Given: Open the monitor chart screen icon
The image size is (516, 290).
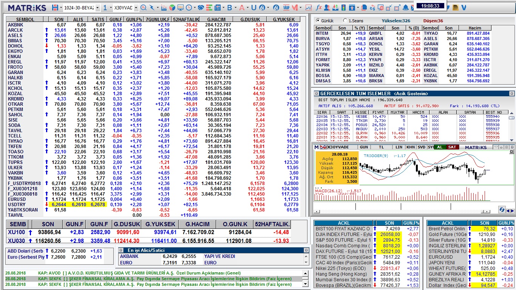Looking at the screenshot, I should pyautogui.click(x=180, y=8).
